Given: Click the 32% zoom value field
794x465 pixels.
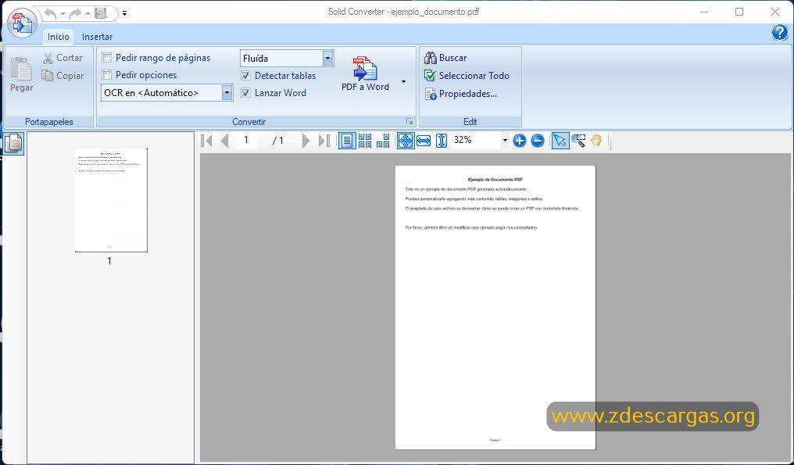Looking at the screenshot, I should 475,141.
